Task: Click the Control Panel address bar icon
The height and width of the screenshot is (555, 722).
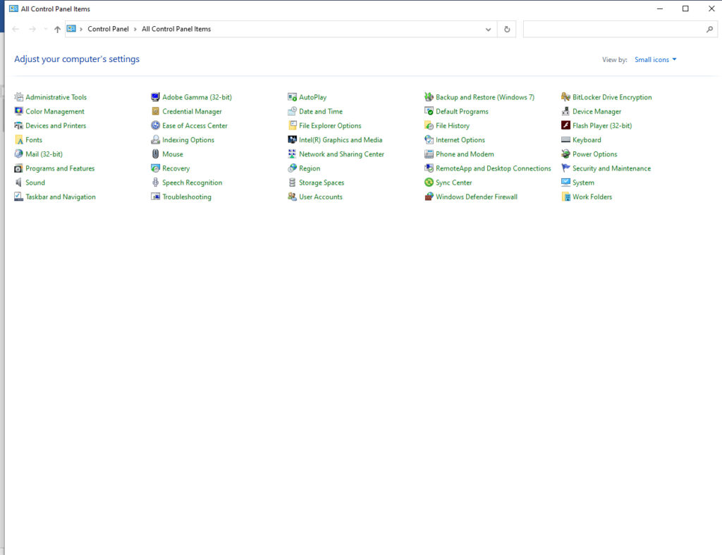Action: [x=71, y=29]
